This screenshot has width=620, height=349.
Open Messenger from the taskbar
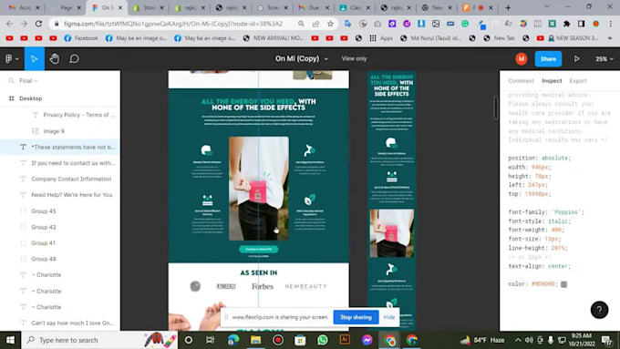(x=367, y=340)
